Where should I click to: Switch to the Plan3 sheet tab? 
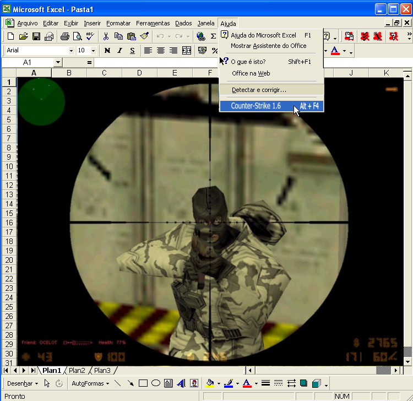[x=102, y=371]
